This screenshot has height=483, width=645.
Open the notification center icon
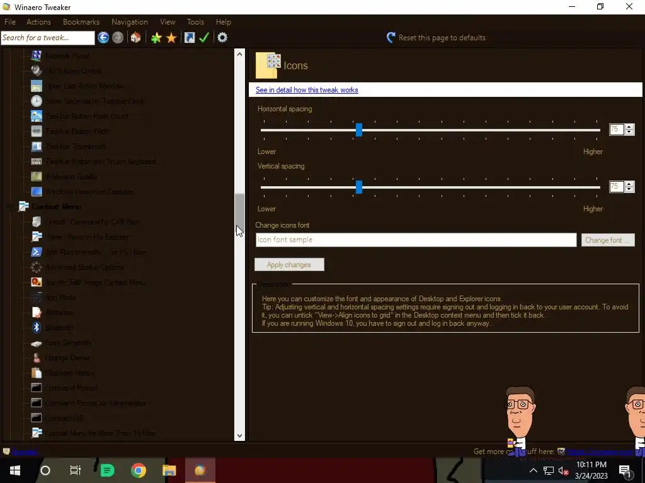coord(624,470)
